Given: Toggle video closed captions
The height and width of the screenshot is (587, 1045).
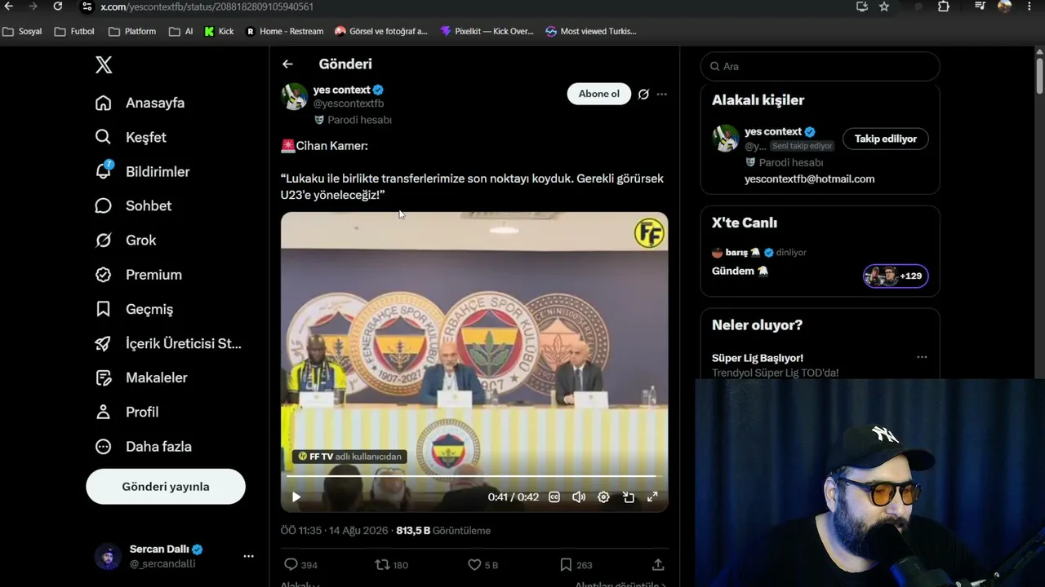Looking at the screenshot, I should click(x=554, y=497).
